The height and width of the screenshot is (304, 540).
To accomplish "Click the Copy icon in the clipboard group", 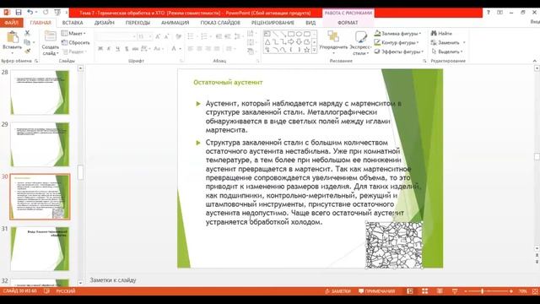I will pyautogui.click(x=27, y=42).
